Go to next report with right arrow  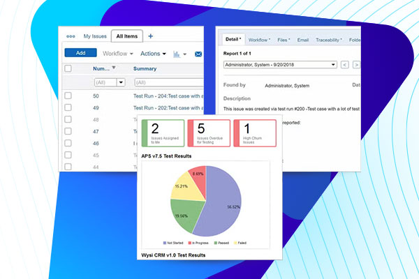[356, 65]
